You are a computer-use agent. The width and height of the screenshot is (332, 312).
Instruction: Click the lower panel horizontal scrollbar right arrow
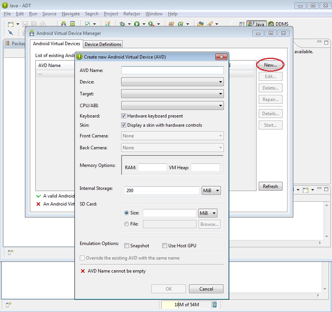pos(318,295)
